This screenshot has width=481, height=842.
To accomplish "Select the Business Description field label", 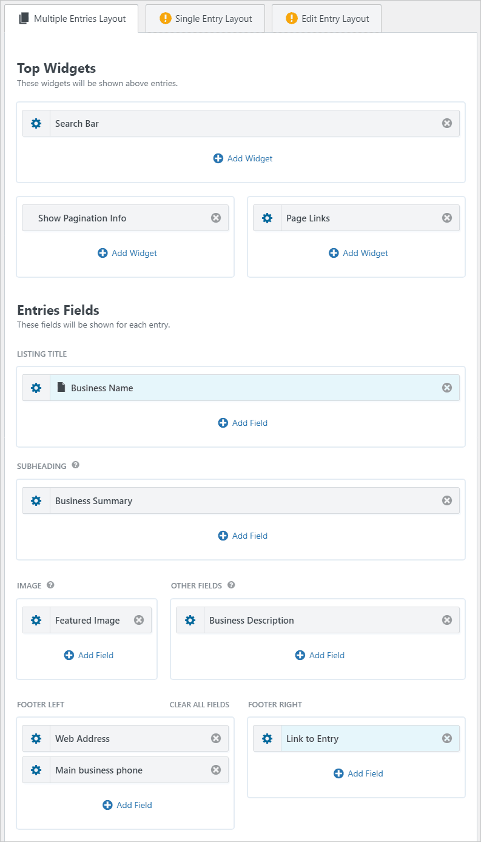I will (x=252, y=621).
